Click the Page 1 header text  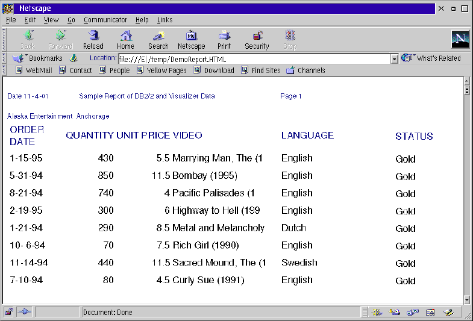[291, 96]
